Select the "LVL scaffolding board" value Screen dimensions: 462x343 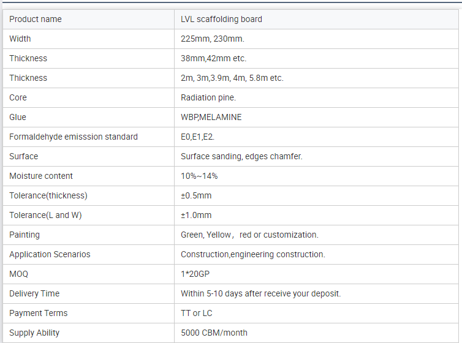pyautogui.click(x=221, y=19)
